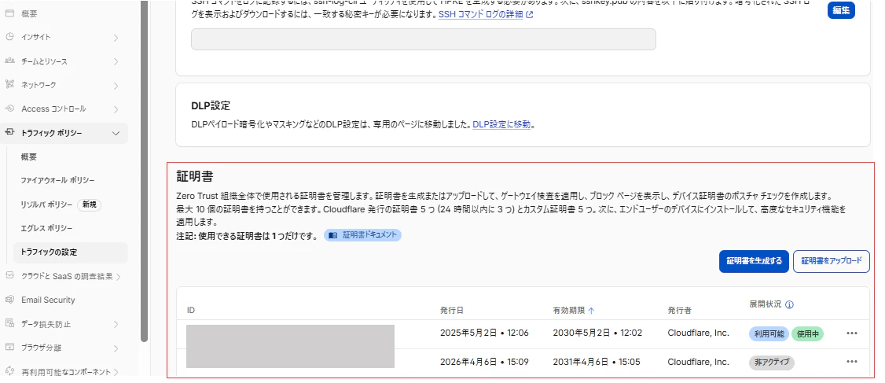Open the three-dot menu for the 2030年5月2日 certificate
Image resolution: width=885 pixels, height=383 pixels.
(x=852, y=333)
